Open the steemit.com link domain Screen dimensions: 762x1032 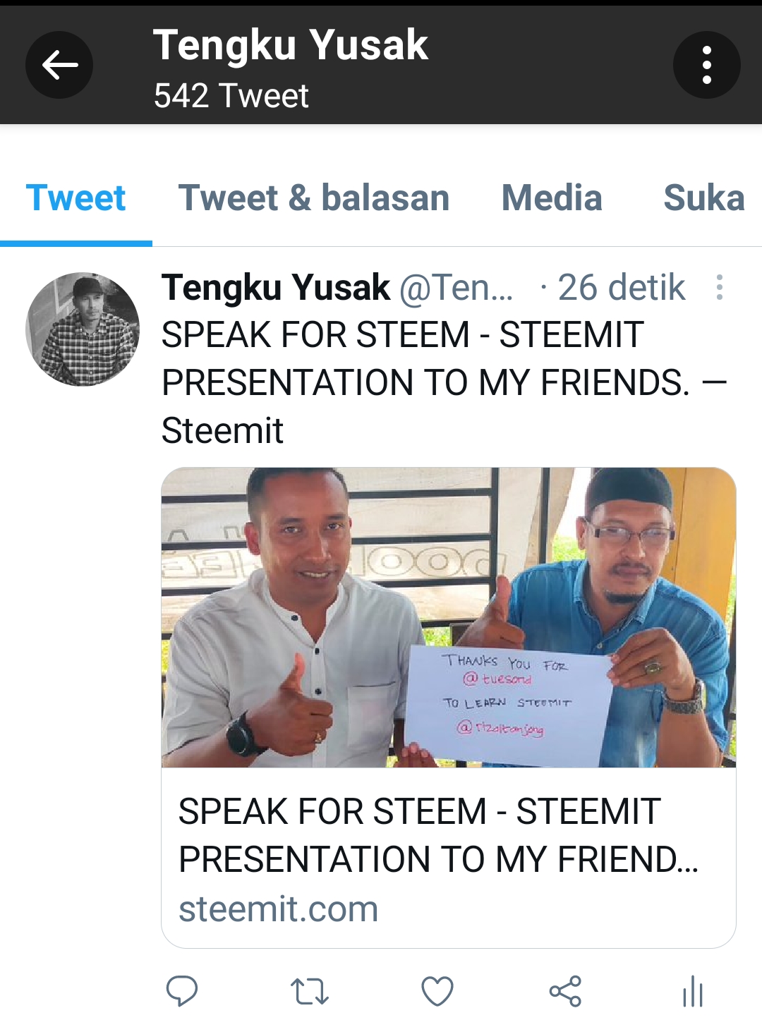click(x=279, y=909)
